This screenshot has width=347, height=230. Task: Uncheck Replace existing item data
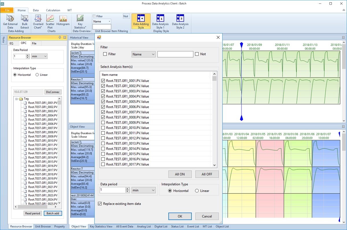pos(100,204)
